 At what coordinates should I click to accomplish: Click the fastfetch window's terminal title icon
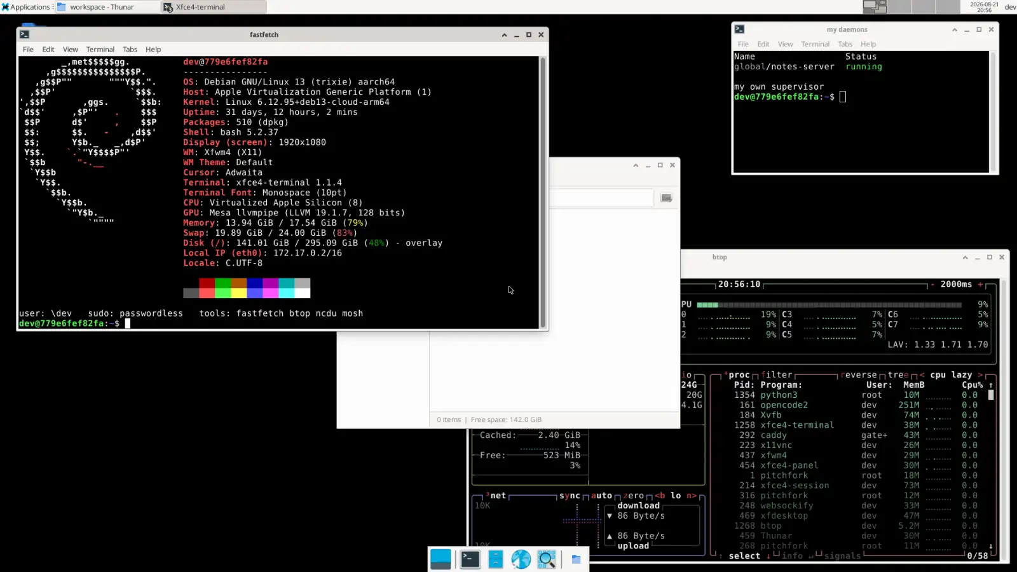point(24,35)
